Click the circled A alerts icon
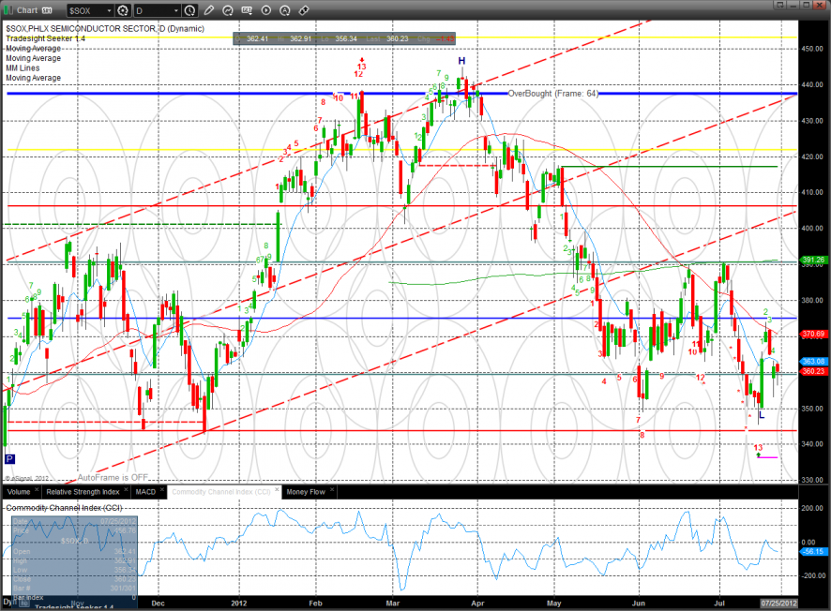This screenshot has width=831, height=611. (x=284, y=10)
